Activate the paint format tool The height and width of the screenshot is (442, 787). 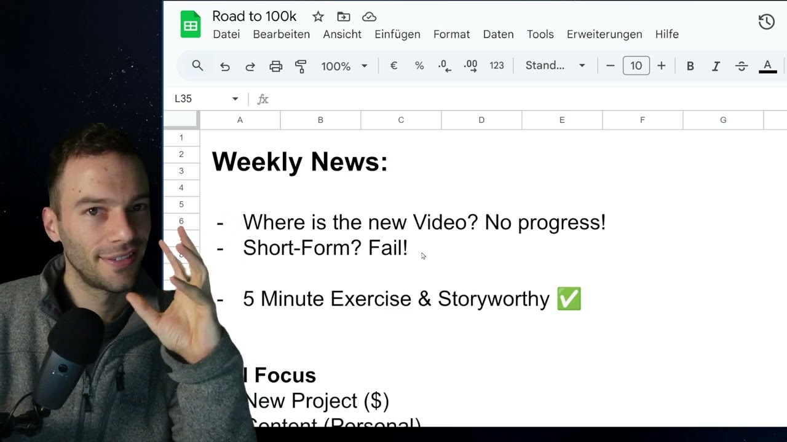point(301,66)
